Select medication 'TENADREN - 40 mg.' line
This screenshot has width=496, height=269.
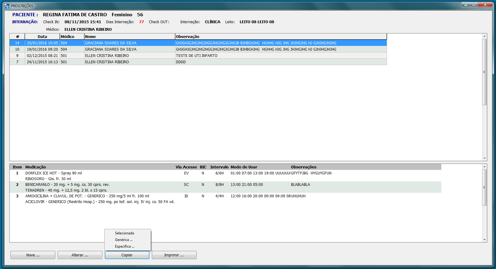click(66, 190)
